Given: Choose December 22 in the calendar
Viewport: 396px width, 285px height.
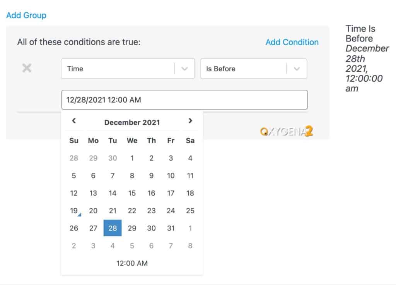Looking at the screenshot, I should coord(132,211).
